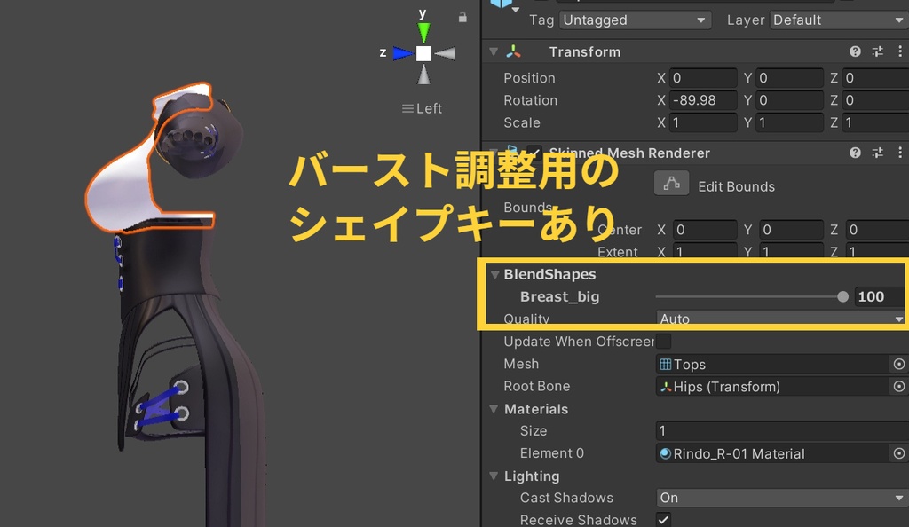Viewport: 909px width, 527px height.
Task: Click the Breast_big blendshape label
Action: [x=559, y=296]
